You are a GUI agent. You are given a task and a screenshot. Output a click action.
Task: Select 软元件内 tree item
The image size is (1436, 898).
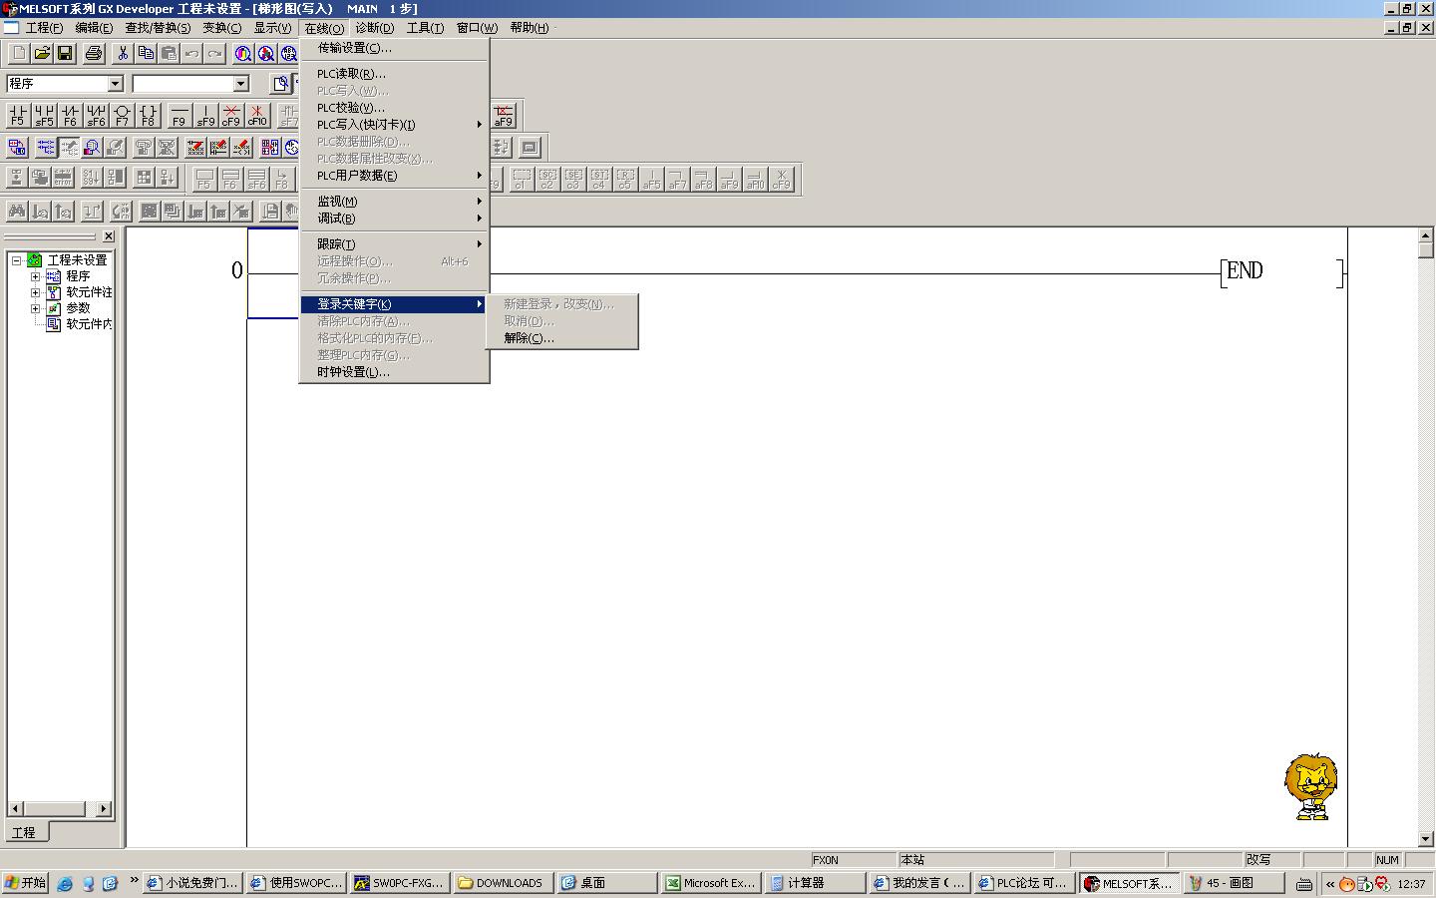89,324
